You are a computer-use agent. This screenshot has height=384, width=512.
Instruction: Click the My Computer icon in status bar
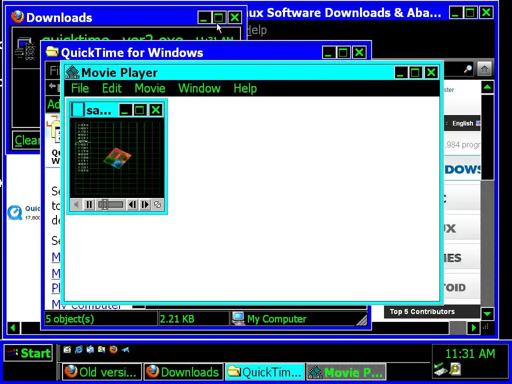238,318
